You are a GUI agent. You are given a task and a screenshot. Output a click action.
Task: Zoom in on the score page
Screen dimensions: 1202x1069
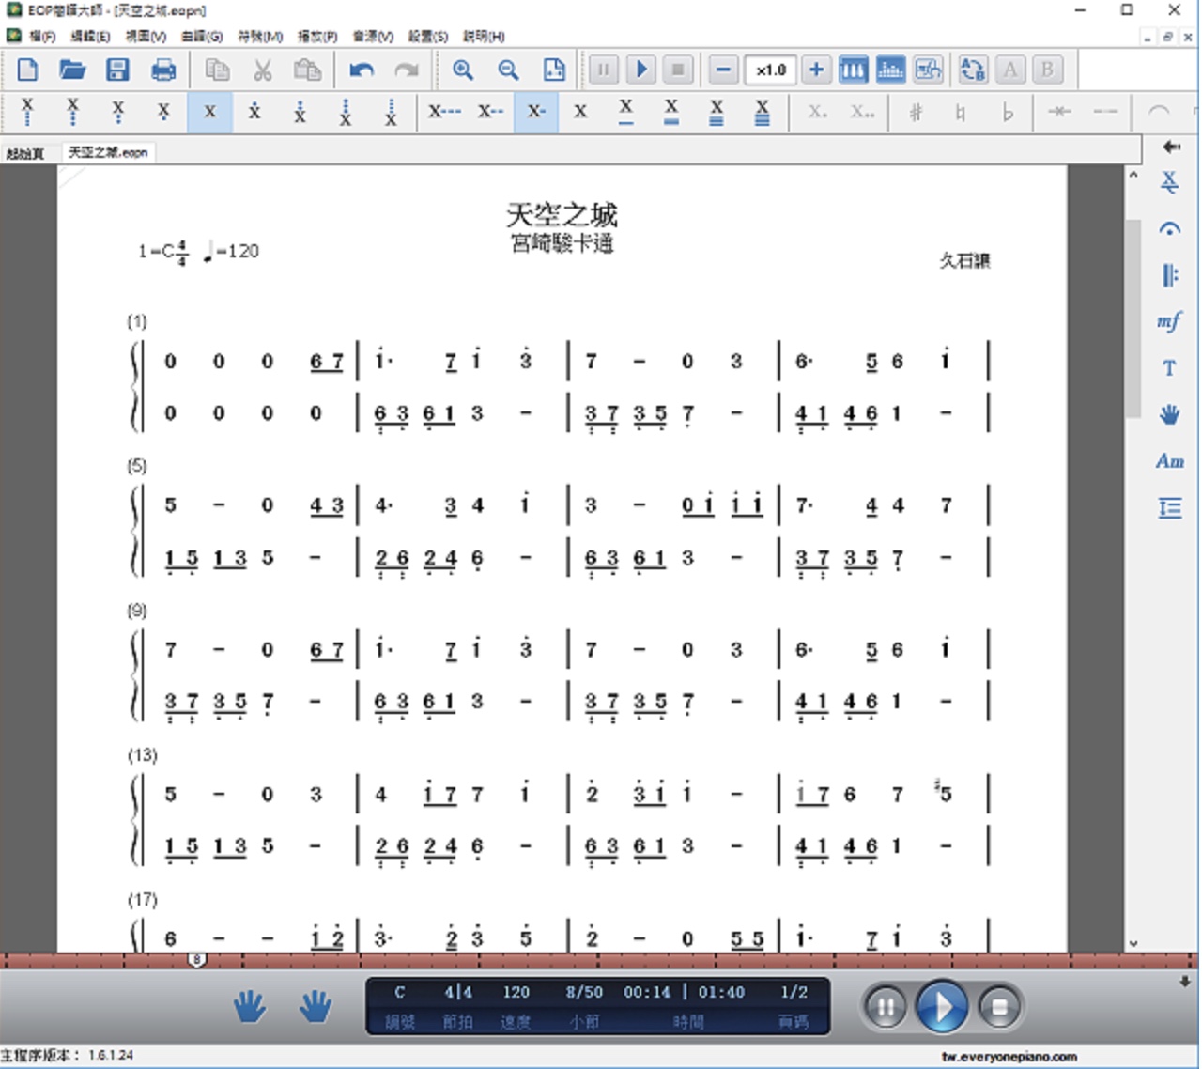(x=463, y=70)
